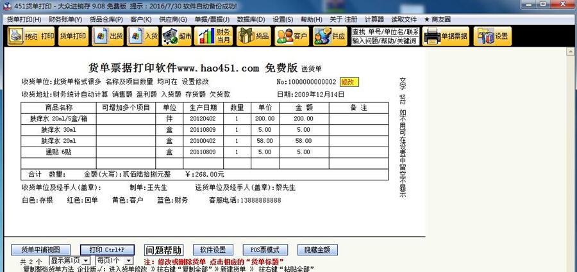The image size is (577, 272).
Task: Click the yellow 修改 button beside order number
Action: (x=349, y=82)
